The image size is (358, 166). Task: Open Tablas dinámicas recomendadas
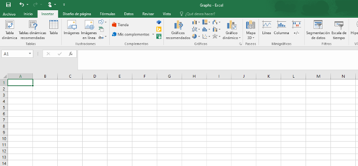tap(32, 30)
